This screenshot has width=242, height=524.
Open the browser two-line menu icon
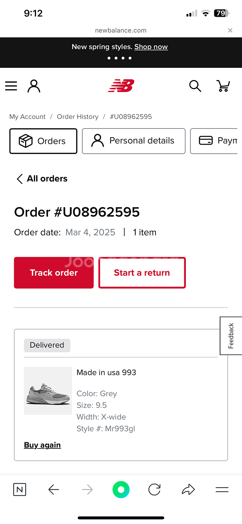click(222, 490)
